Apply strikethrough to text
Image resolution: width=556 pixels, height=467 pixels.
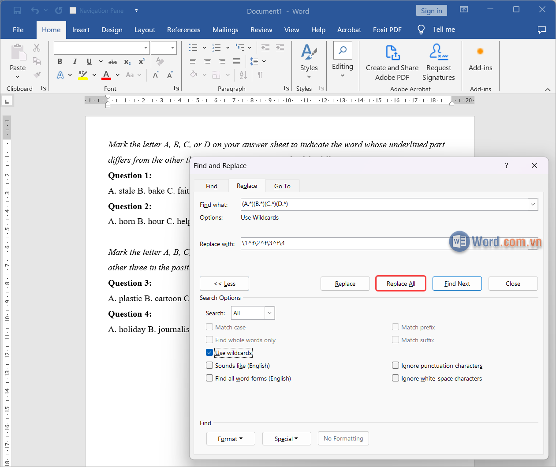(x=113, y=62)
